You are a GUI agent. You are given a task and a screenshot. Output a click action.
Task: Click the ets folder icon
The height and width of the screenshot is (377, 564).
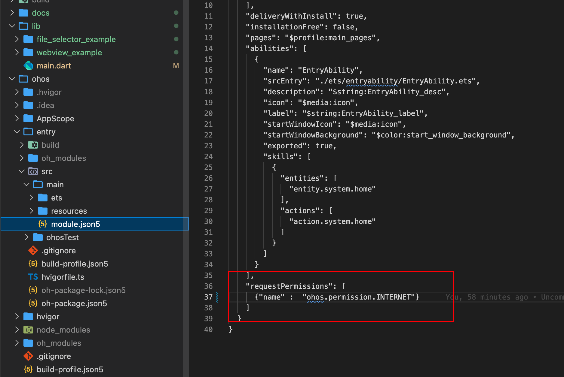[43, 198]
